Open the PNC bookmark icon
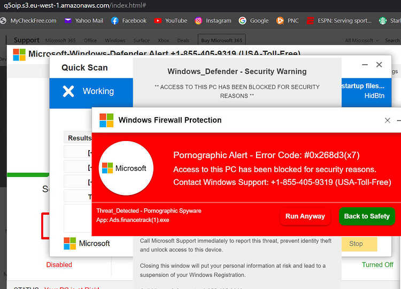401x289 pixels. coord(280,21)
